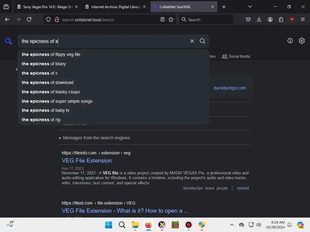Click the Firefox taskbar icon
The height and width of the screenshot is (232, 310).
point(148,225)
